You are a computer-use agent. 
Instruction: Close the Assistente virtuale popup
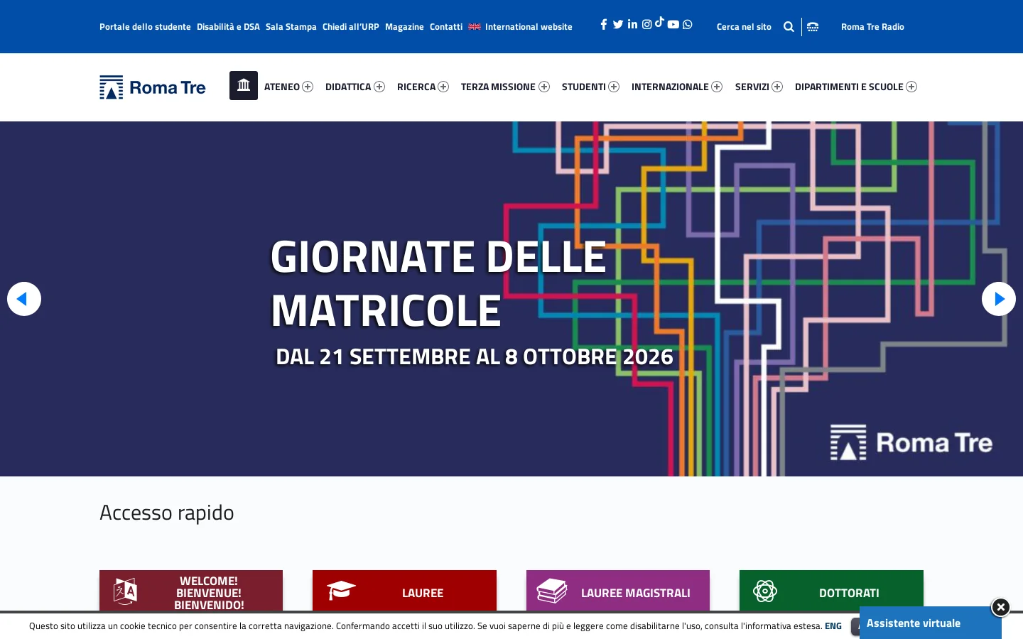pyautogui.click(x=1000, y=607)
